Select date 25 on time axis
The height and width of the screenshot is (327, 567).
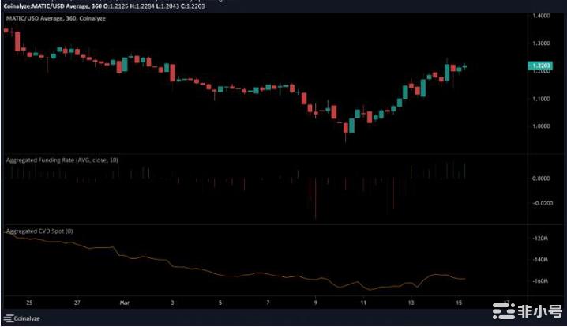click(30, 301)
